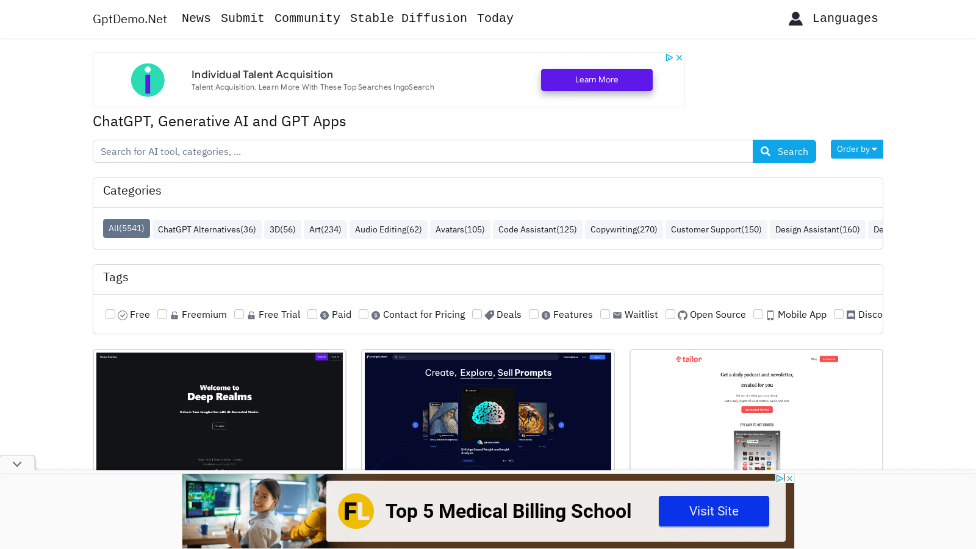The image size is (976, 549).
Task: Click the Waitlist envelope icon
Action: point(617,315)
